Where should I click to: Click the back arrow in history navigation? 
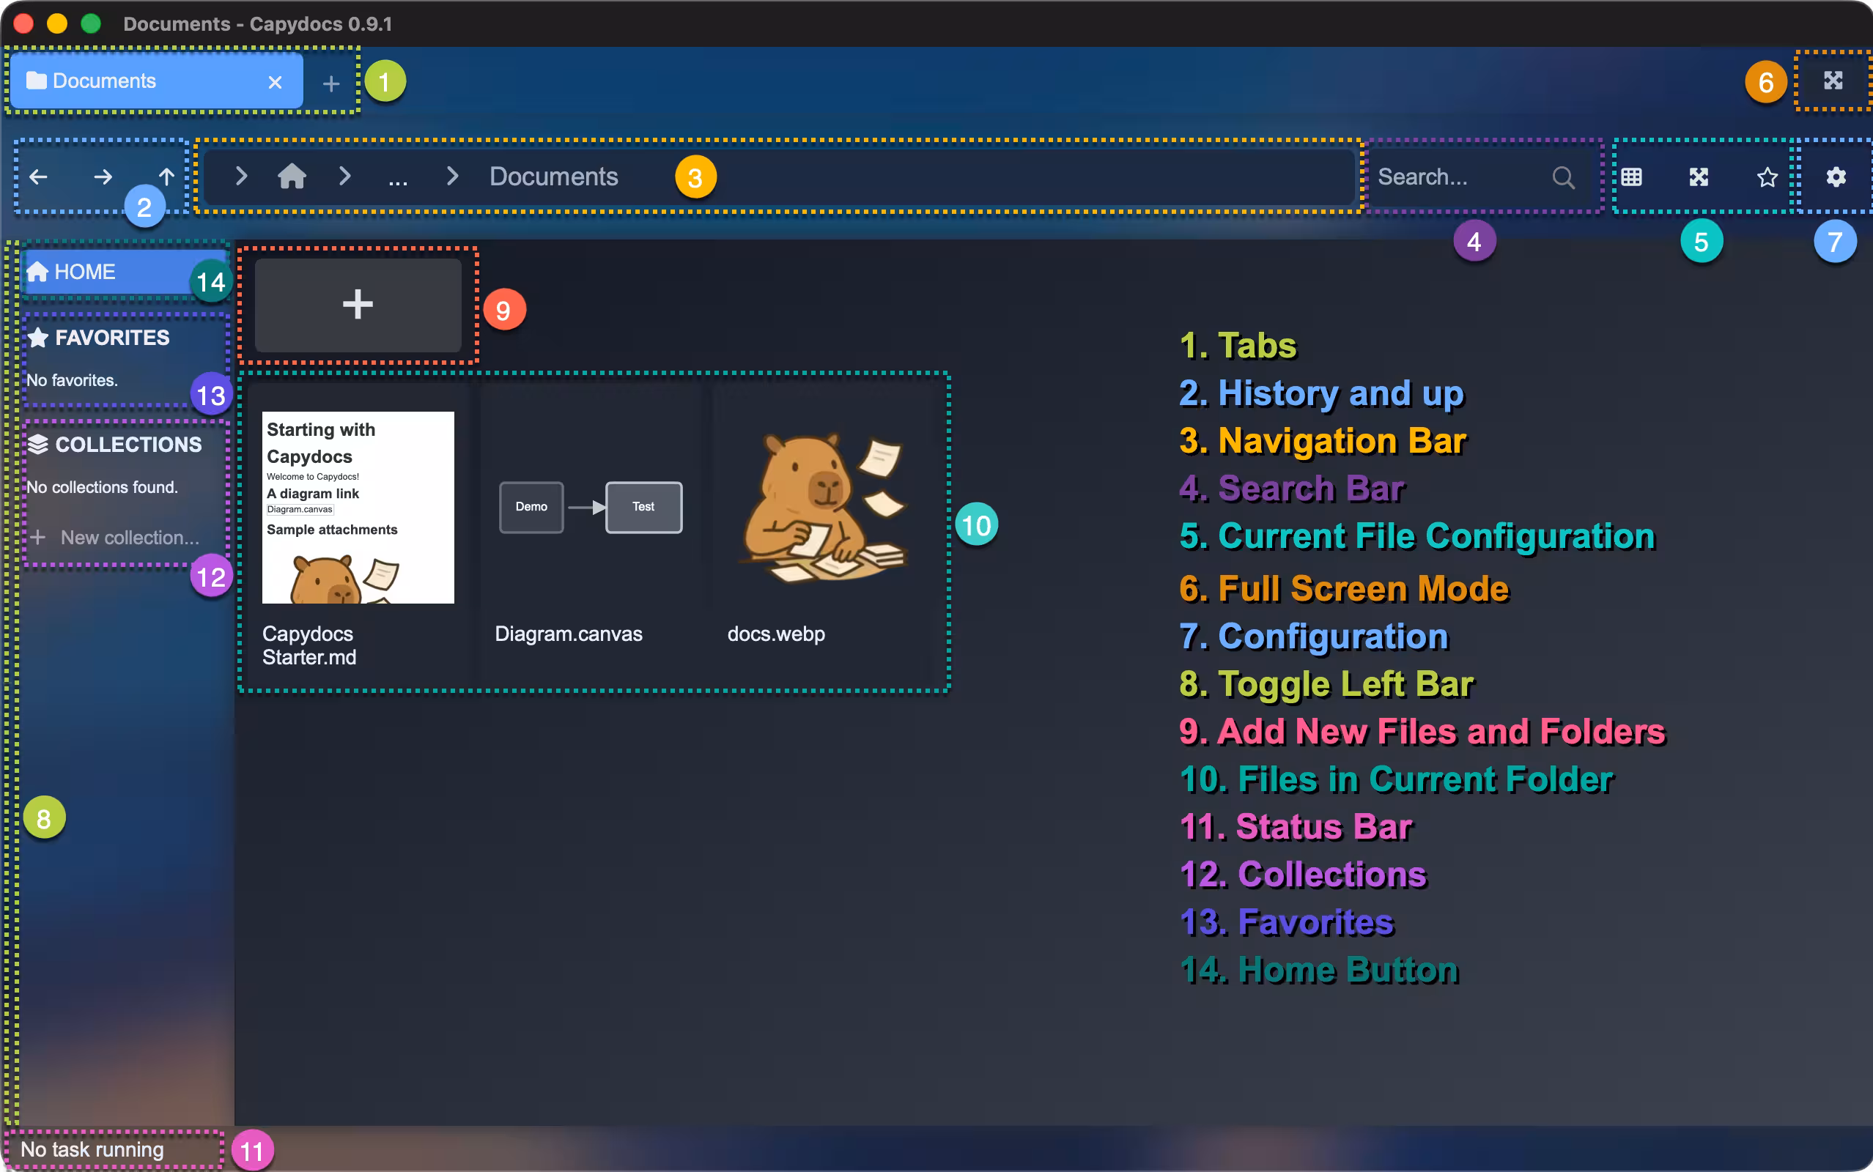coord(39,177)
